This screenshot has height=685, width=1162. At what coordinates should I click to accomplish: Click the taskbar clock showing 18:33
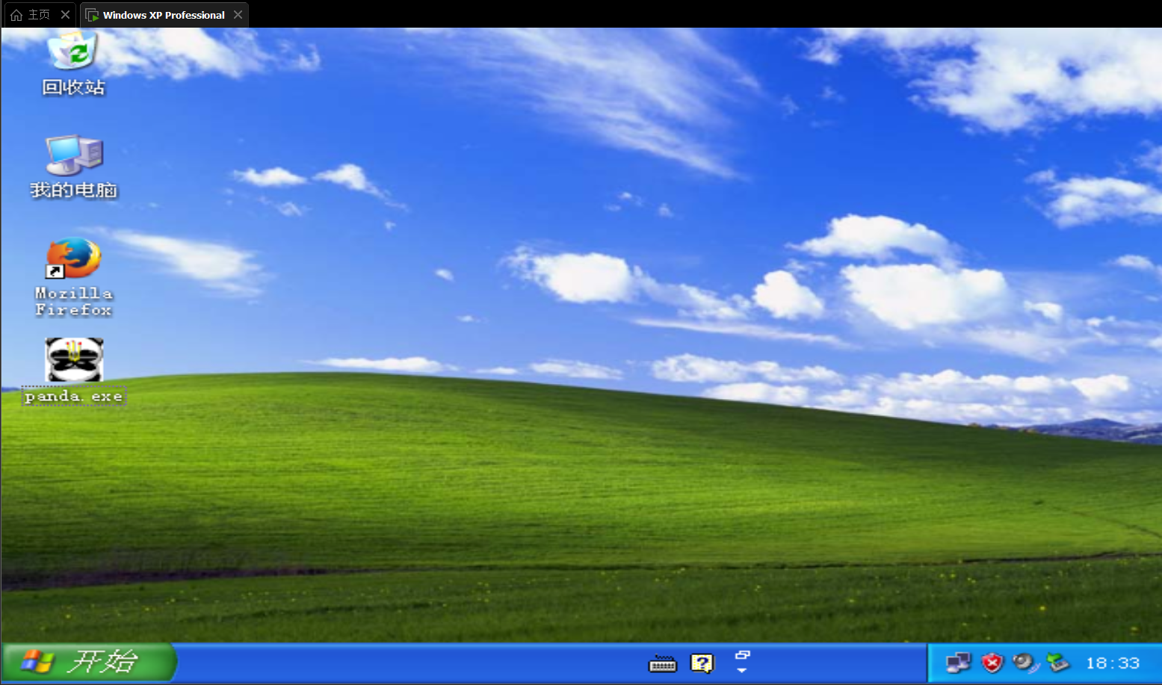(x=1113, y=663)
